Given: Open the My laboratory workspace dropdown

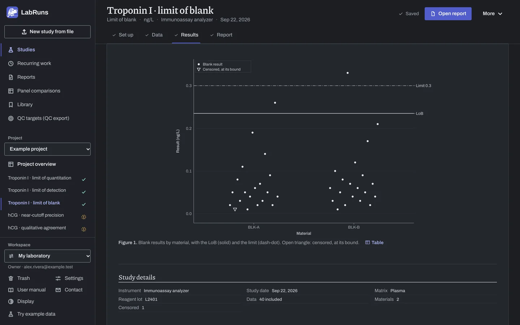Looking at the screenshot, I should (47, 256).
